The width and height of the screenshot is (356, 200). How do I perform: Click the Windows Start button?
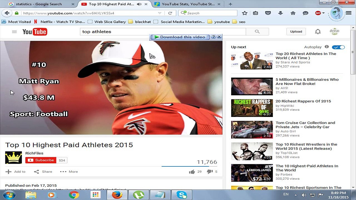coord(9,195)
